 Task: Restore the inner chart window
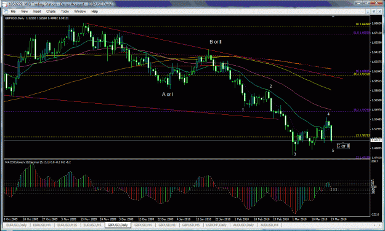pyautogui.click(x=374, y=11)
